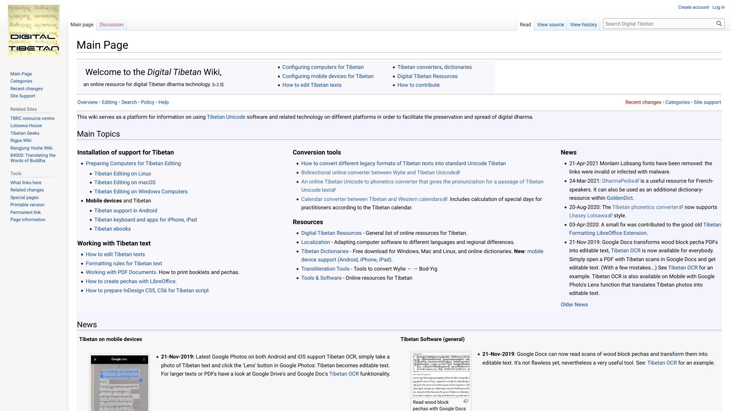The width and height of the screenshot is (731, 411).
Task: Open the View history tab
Action: tap(583, 24)
